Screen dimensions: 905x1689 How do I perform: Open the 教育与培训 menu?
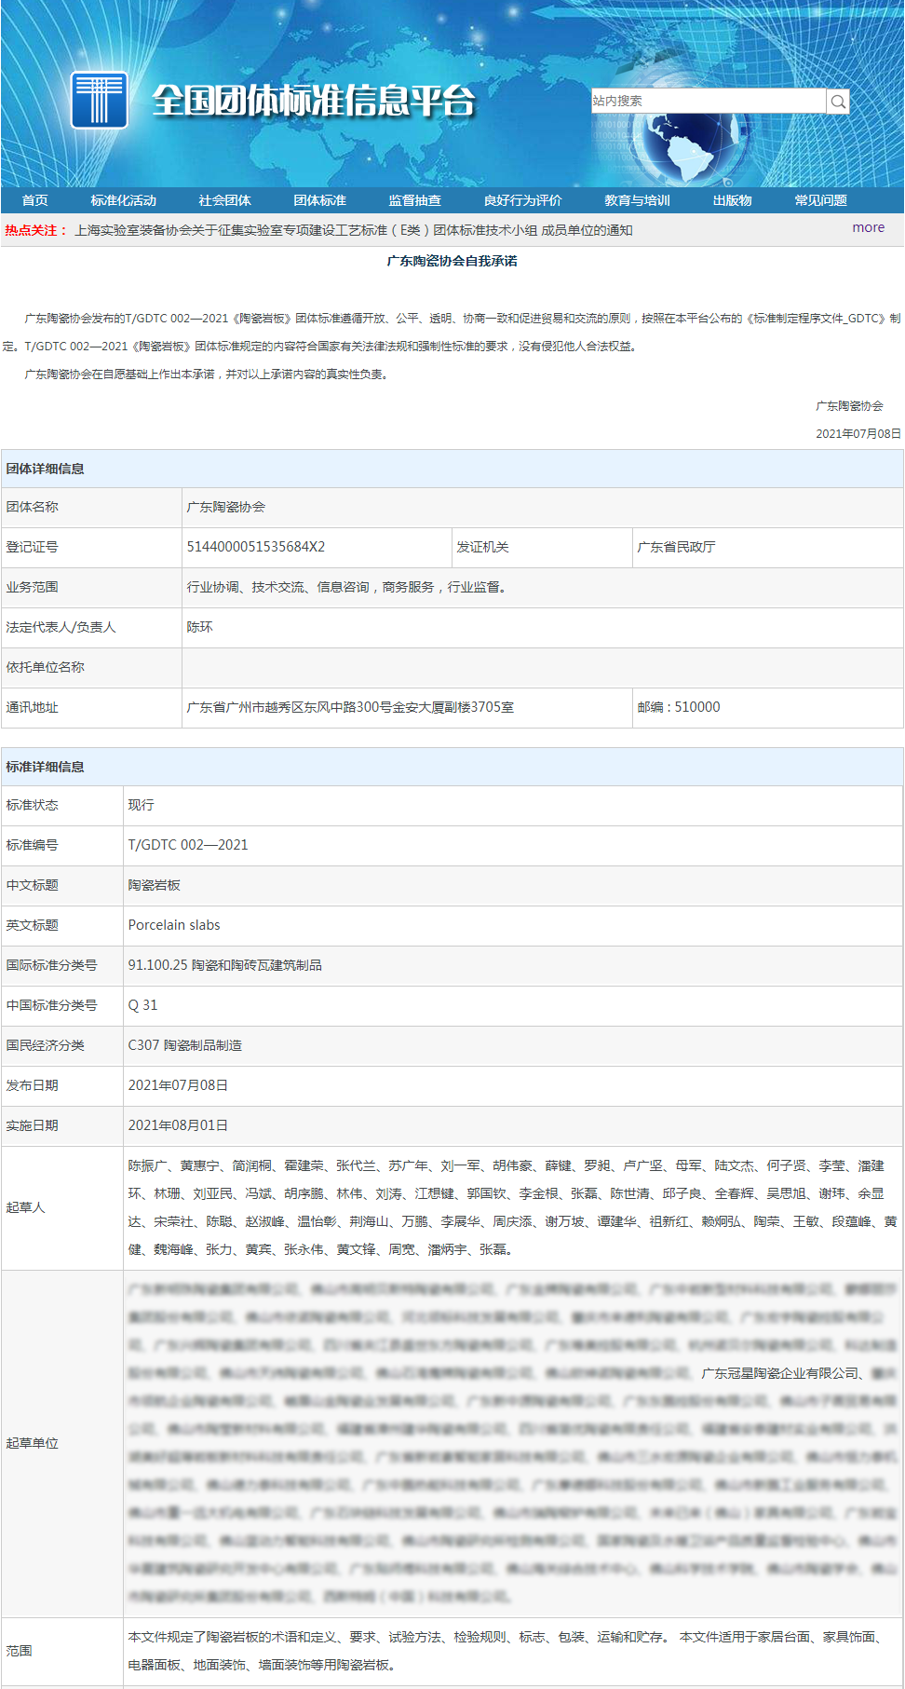click(637, 200)
